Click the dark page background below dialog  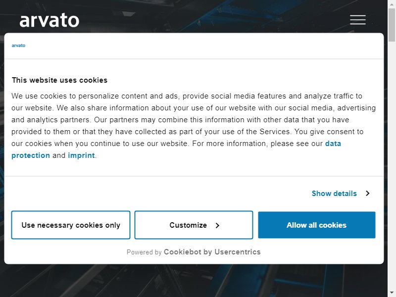(x=194, y=281)
